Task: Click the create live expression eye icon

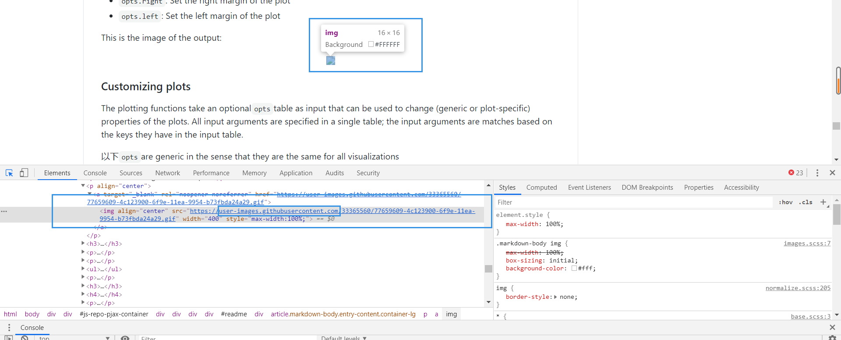Action: (x=125, y=338)
